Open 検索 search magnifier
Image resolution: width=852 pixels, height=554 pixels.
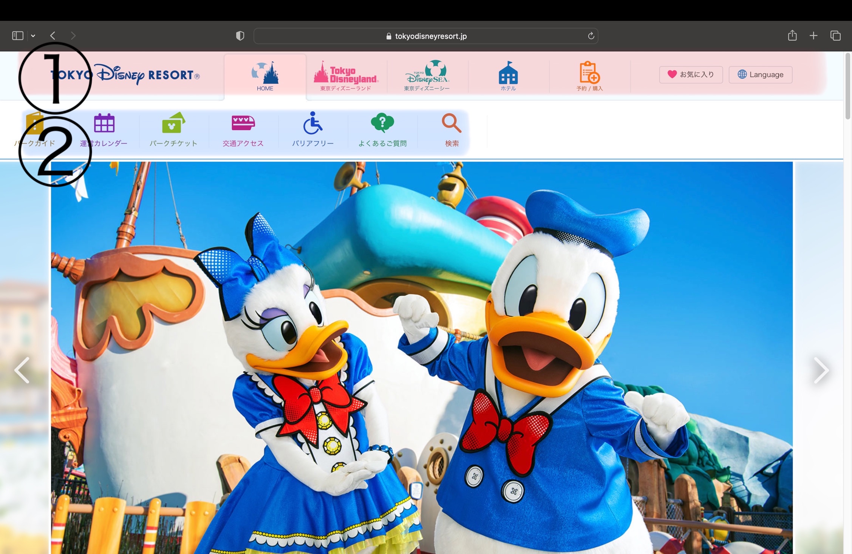[x=452, y=130]
